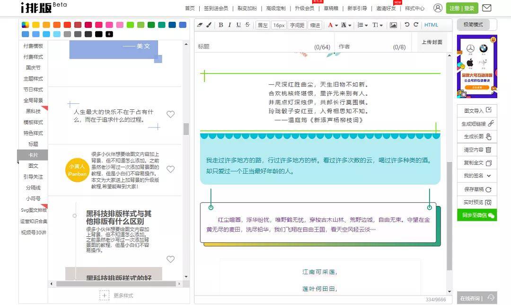Image resolution: width=511 pixels, height=305 pixels.
Task: Click the user profile avatar icon
Action: [x=438, y=8]
